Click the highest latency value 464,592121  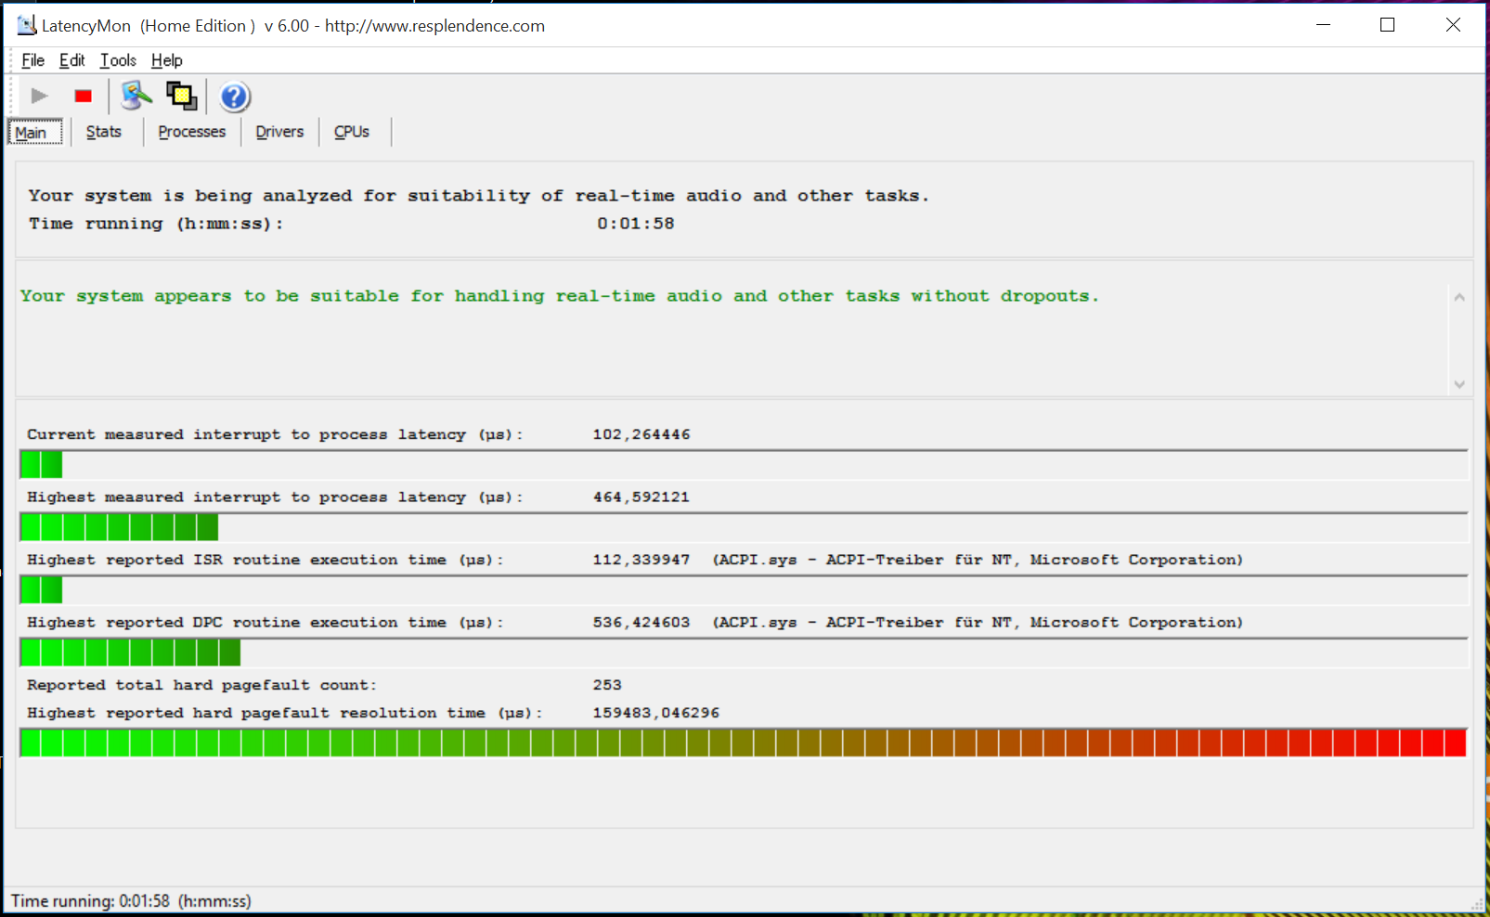tap(641, 497)
